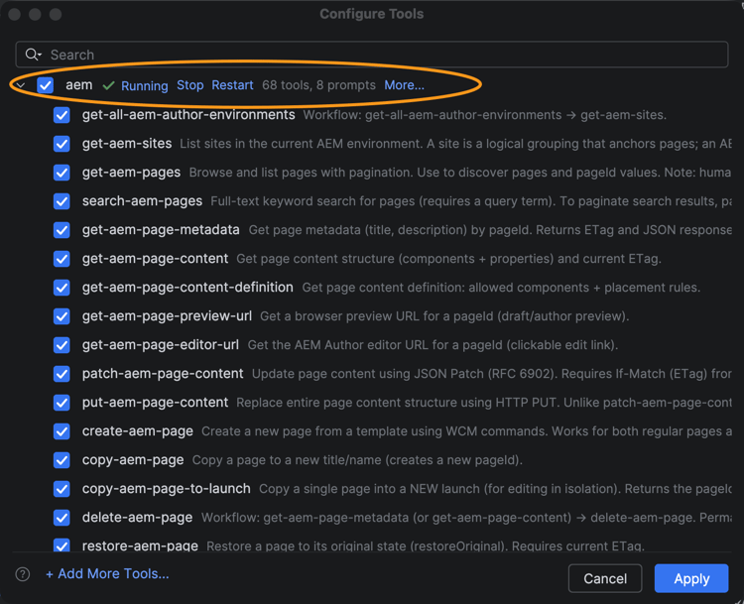
Task: Select get-aem-page-preview-url tool name
Action: point(167,316)
